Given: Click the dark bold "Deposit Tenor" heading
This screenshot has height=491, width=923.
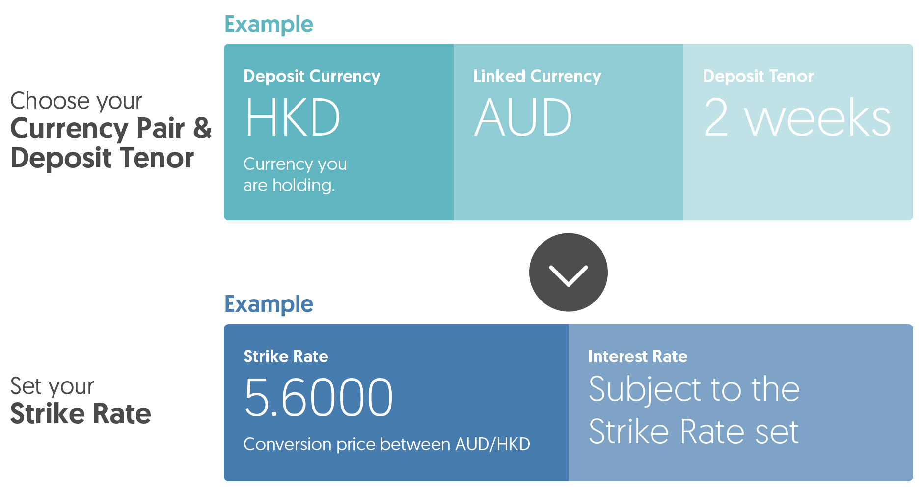Looking at the screenshot, I should click(x=102, y=158).
